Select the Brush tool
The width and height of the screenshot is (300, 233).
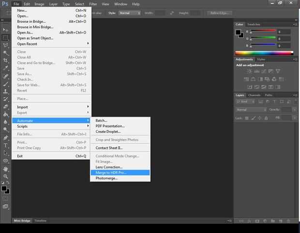tap(5, 84)
